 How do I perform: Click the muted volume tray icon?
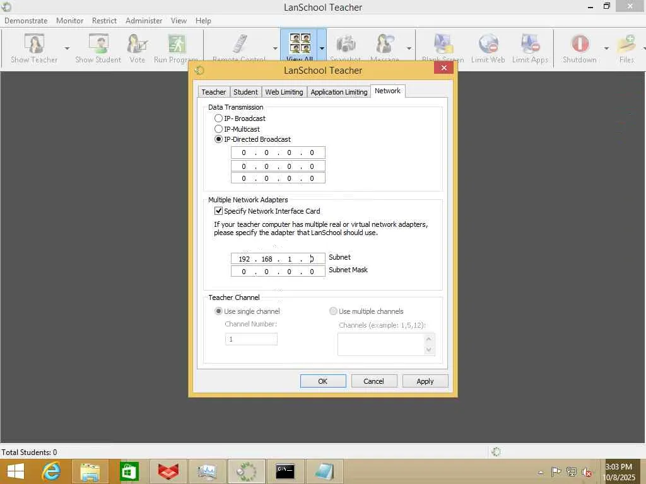pos(586,472)
